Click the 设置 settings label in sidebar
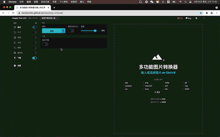This screenshot has width=220, height=137. tap(19, 65)
